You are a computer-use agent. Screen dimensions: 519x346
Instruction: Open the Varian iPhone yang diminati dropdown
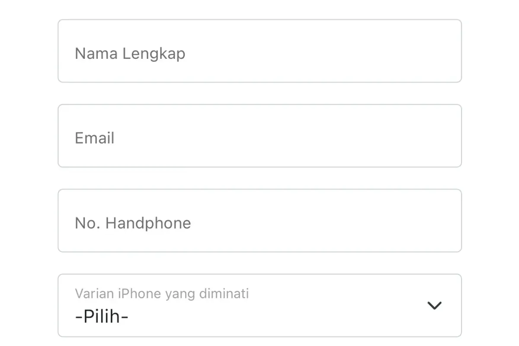pos(259,305)
